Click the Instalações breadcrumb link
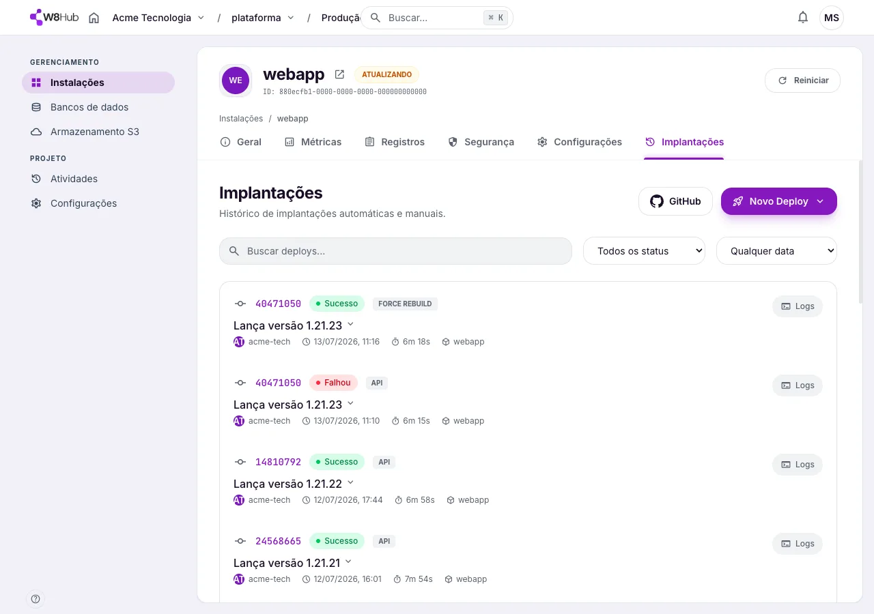Image resolution: width=874 pixels, height=614 pixels. tap(241, 119)
